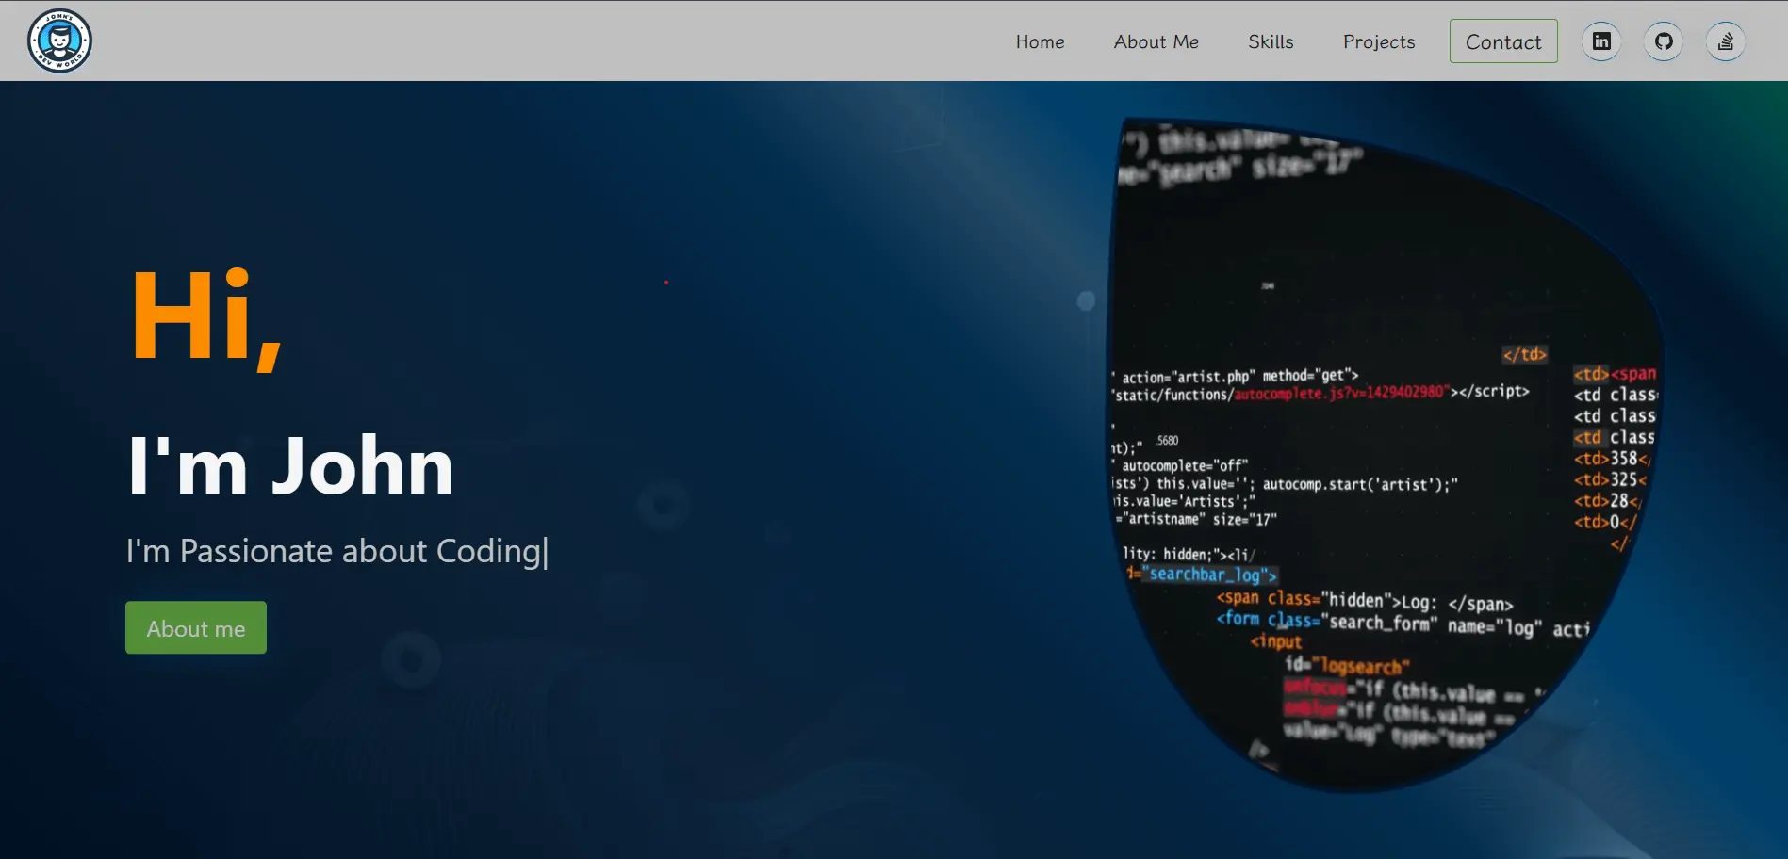This screenshot has height=859, width=1788.
Task: Click the GitHub octocat symbol in the navbar
Action: (x=1663, y=41)
